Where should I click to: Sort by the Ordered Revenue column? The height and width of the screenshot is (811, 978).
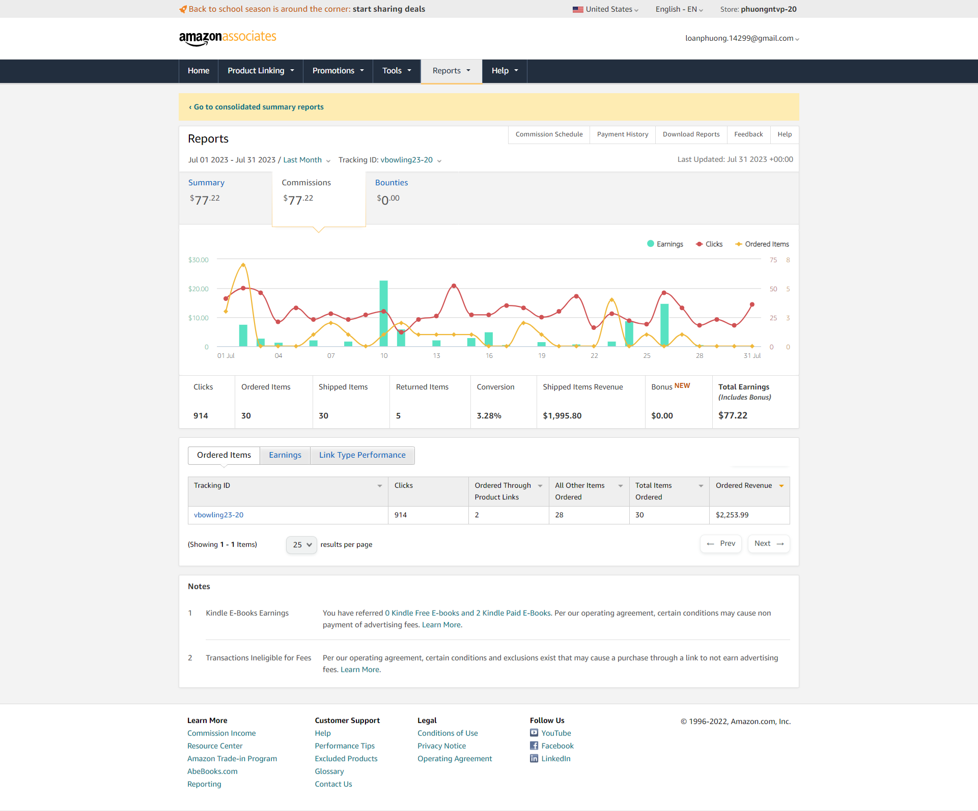click(x=781, y=486)
